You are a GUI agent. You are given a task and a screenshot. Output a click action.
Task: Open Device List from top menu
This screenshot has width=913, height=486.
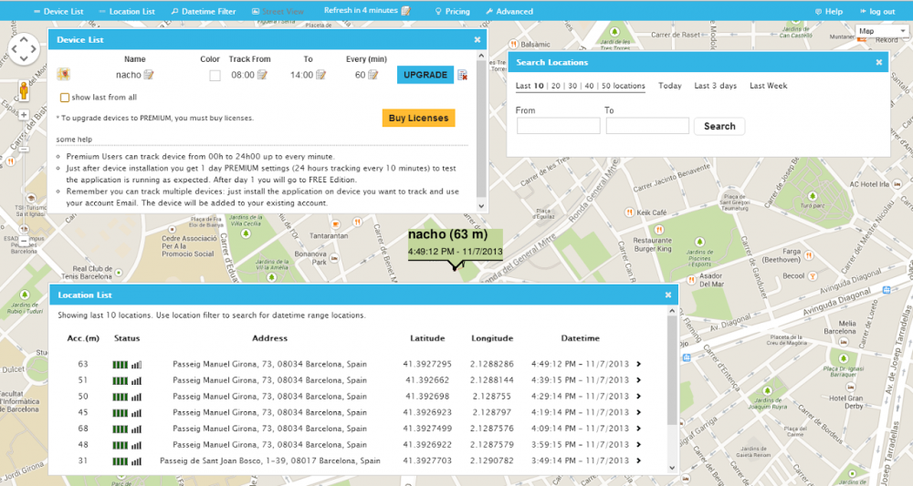pyautogui.click(x=58, y=11)
